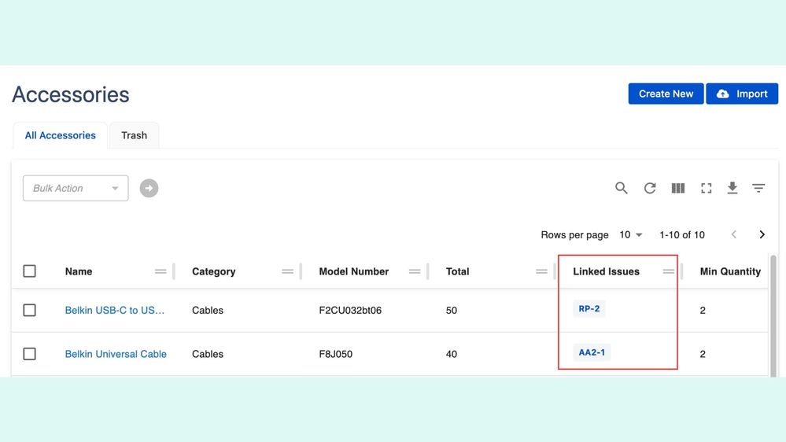This screenshot has width=786, height=442.
Task: Sort by Linked Issues column header
Action: [606, 271]
